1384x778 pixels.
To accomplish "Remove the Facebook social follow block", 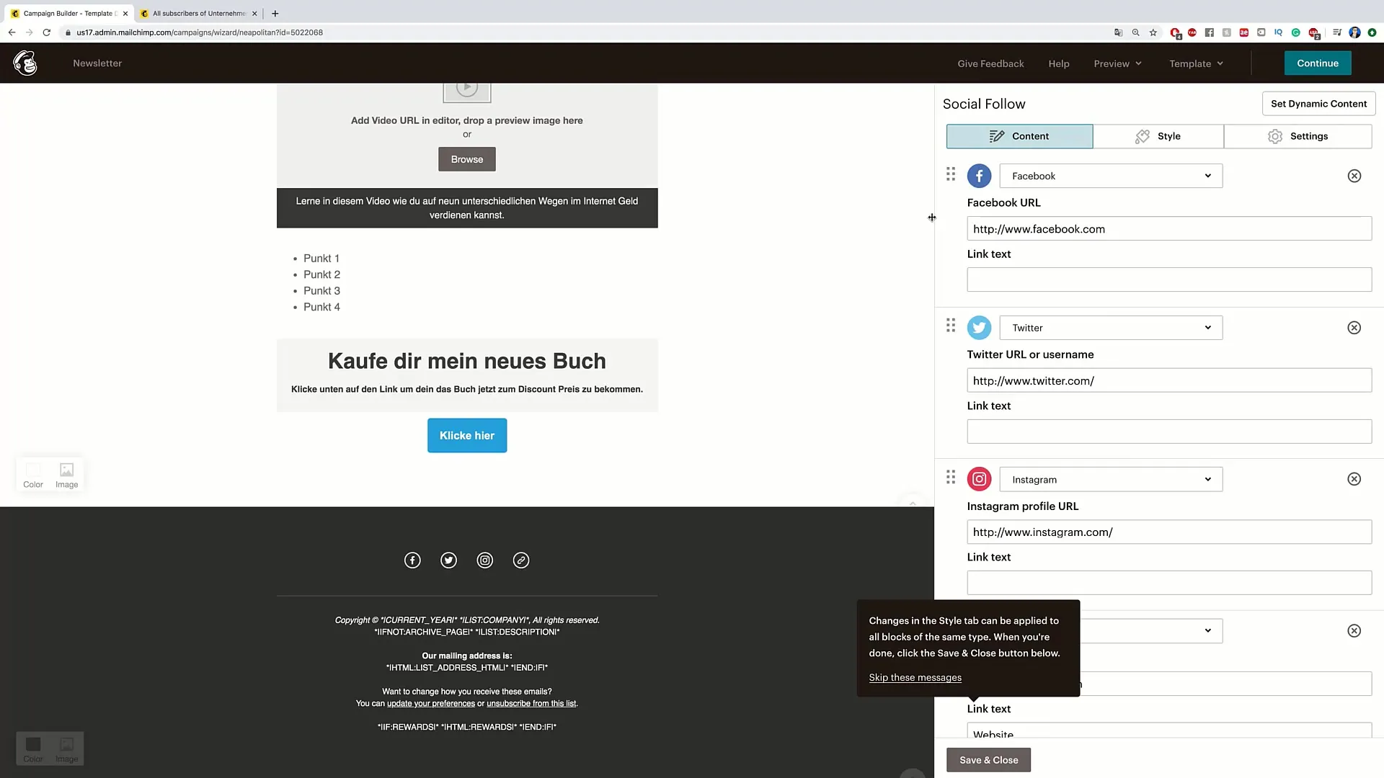I will 1354,175.
